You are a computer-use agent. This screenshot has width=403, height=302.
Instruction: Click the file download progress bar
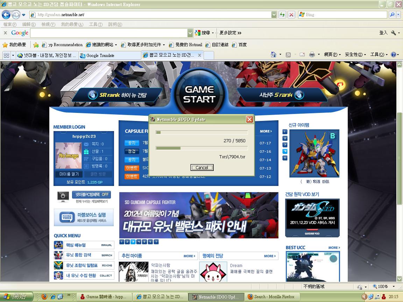(202, 148)
